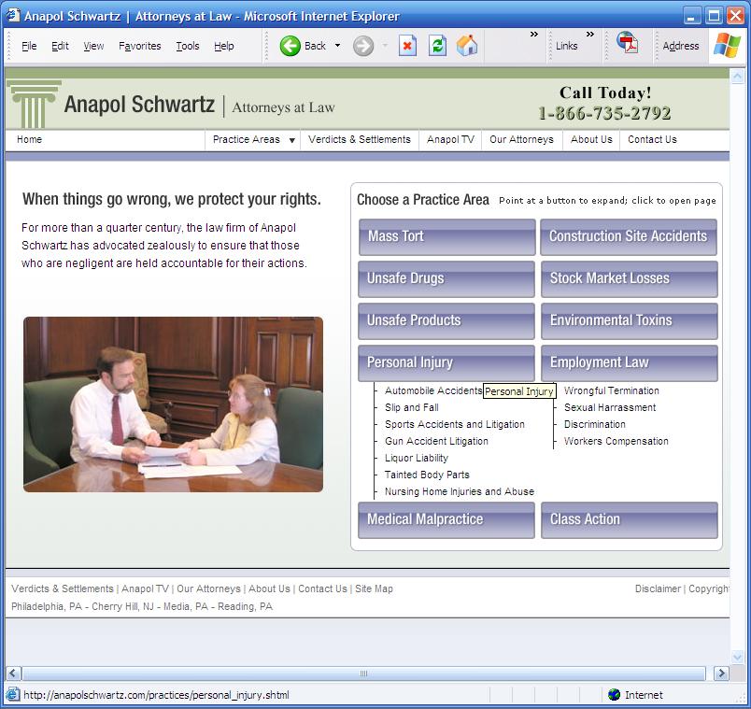The height and width of the screenshot is (709, 751).
Task: Open Nursing Home Injuries and Abuse link
Action: pyautogui.click(x=460, y=491)
